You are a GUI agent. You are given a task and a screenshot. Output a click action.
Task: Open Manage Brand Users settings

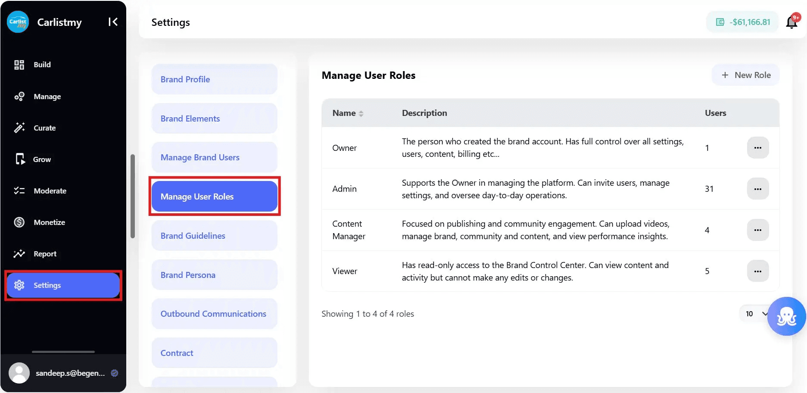click(x=215, y=157)
